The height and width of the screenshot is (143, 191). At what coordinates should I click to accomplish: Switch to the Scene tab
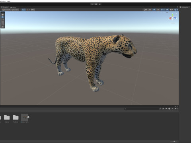(4, 7)
